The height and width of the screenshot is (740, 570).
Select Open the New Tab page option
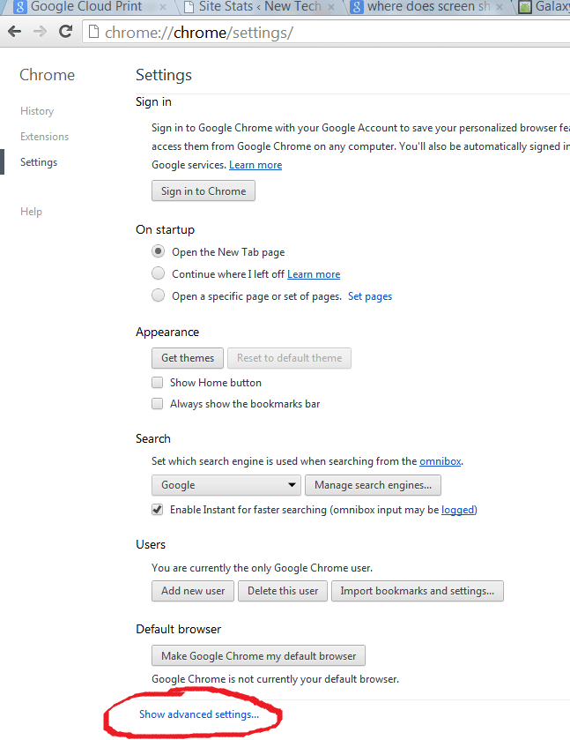[158, 251]
